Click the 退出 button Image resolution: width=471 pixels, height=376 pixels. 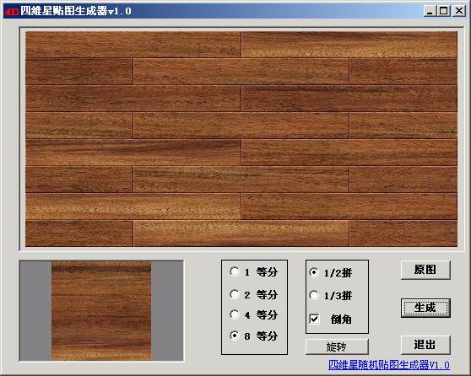(x=425, y=345)
